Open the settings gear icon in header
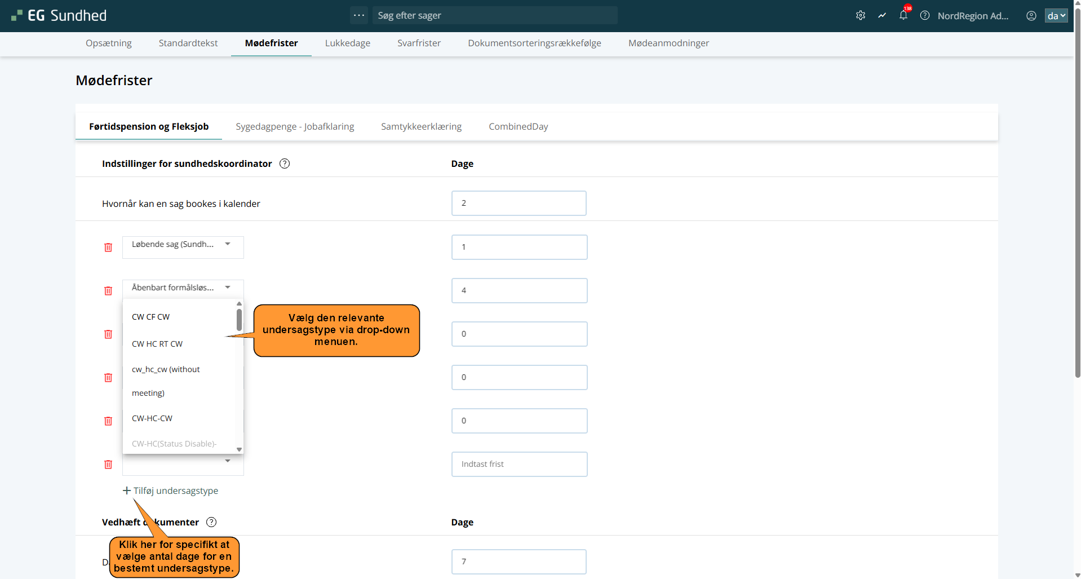This screenshot has width=1081, height=579. (x=860, y=16)
